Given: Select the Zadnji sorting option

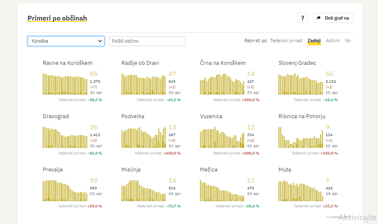Looking at the screenshot, I should click(x=314, y=41).
